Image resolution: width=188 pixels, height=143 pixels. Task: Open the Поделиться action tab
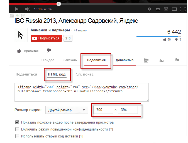96,60
